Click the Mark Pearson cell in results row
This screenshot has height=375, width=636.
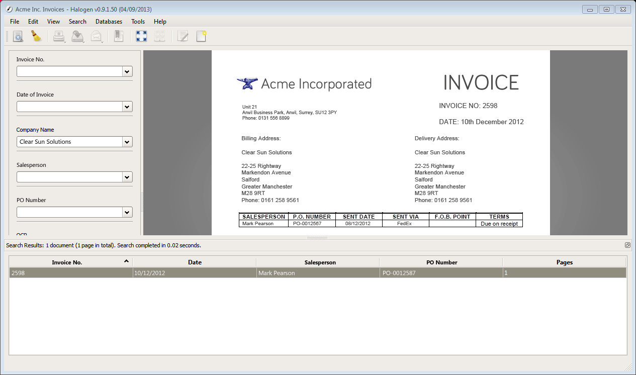coord(318,273)
